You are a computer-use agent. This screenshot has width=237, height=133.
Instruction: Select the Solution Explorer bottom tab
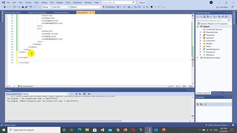pyautogui.click(x=203, y=93)
